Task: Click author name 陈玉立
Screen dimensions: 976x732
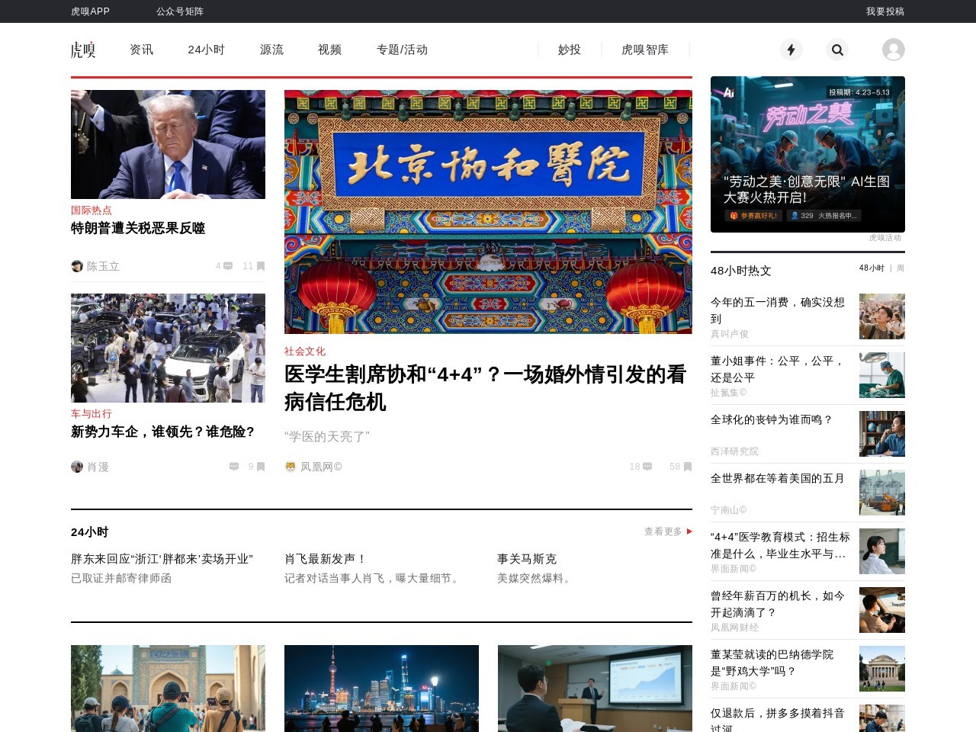Action: [x=103, y=266]
